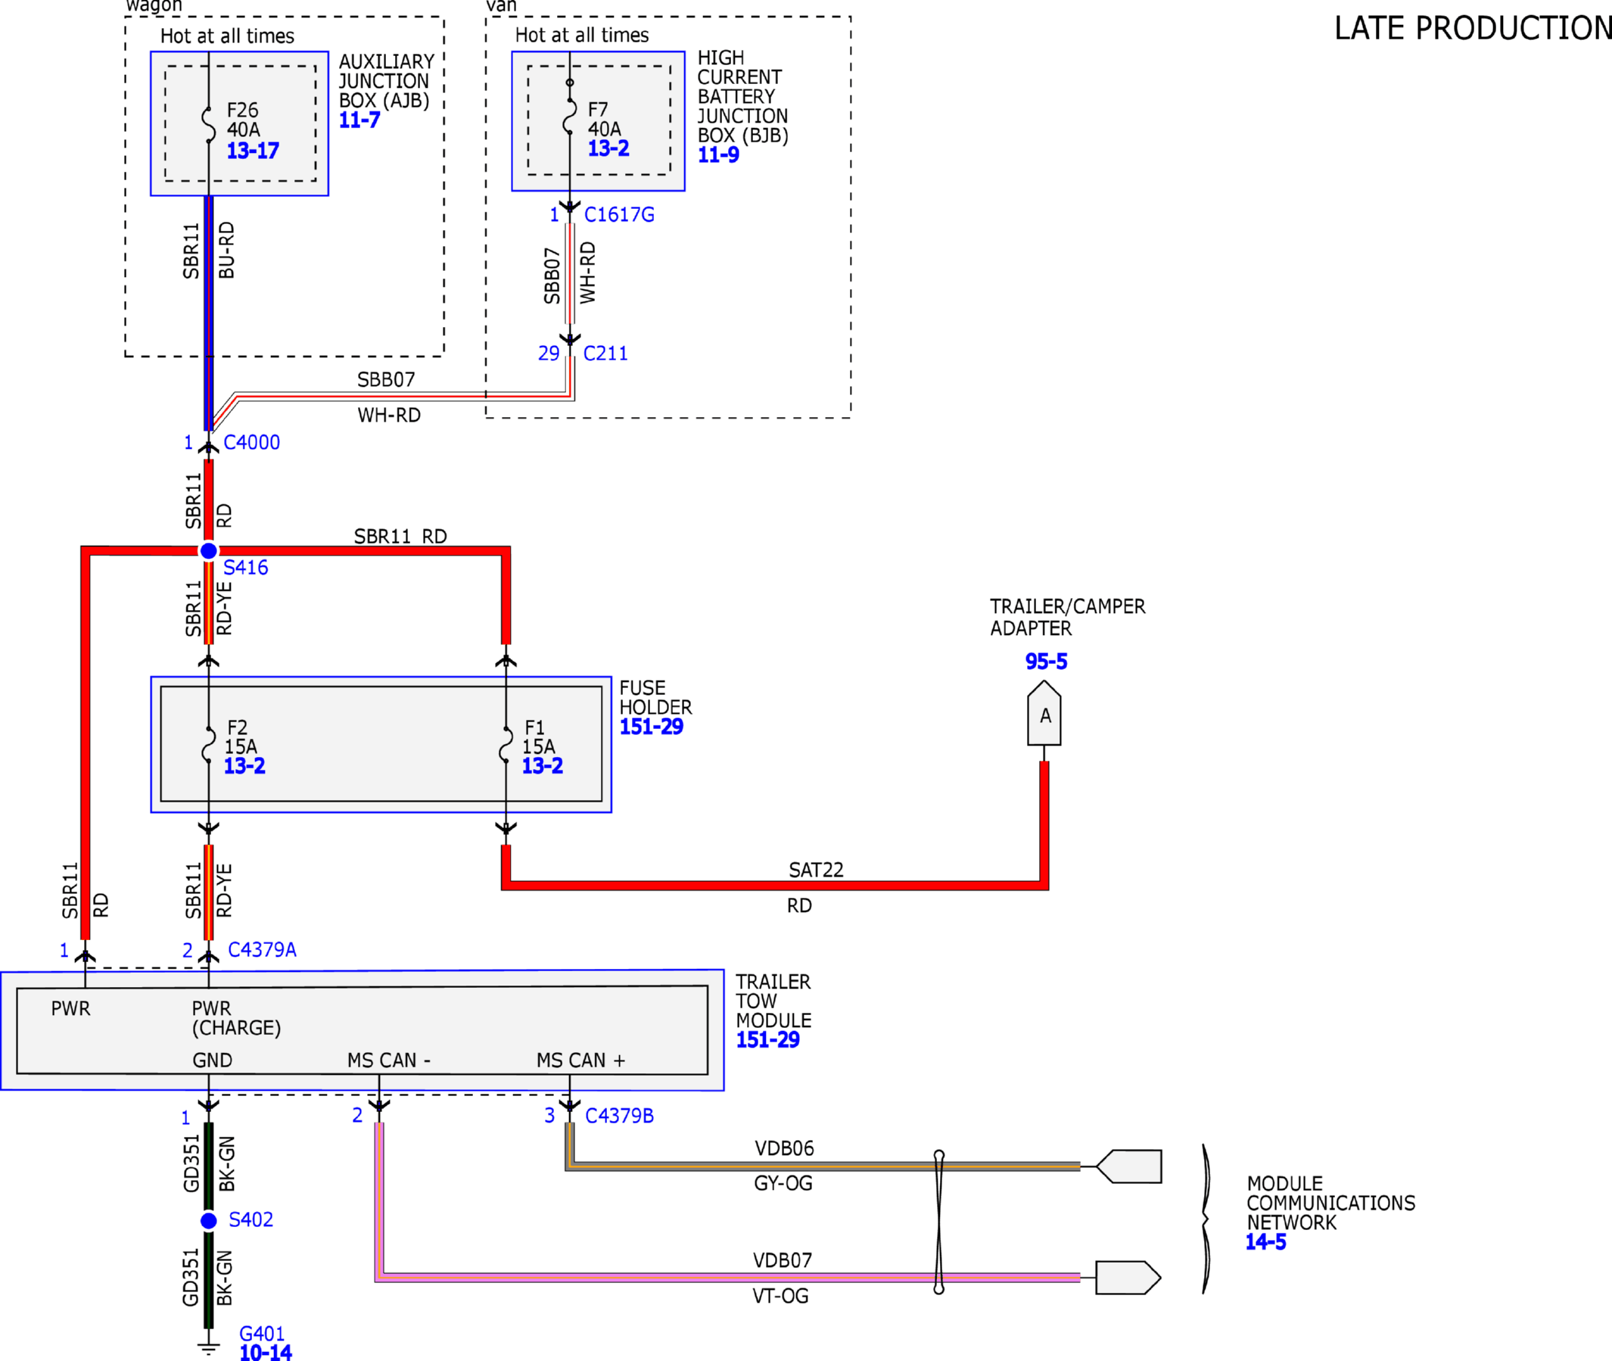The width and height of the screenshot is (1612, 1361).
Task: Open the 14-5 Module Communications Network reference
Action: (x=1265, y=1241)
